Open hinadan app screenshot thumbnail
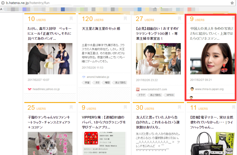Viewport: 237px width, 155px height. [x=104, y=143]
